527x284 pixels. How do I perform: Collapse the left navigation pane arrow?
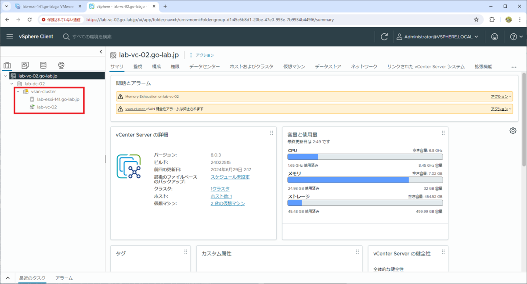pos(101,52)
